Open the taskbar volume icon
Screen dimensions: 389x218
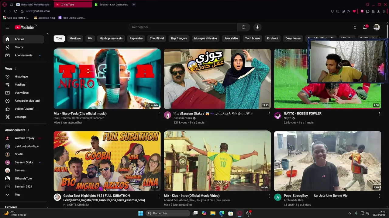click(367, 213)
